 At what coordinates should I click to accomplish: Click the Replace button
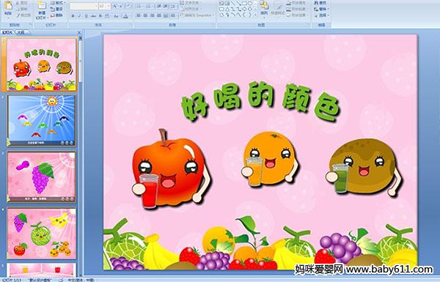pyautogui.click(x=320, y=9)
